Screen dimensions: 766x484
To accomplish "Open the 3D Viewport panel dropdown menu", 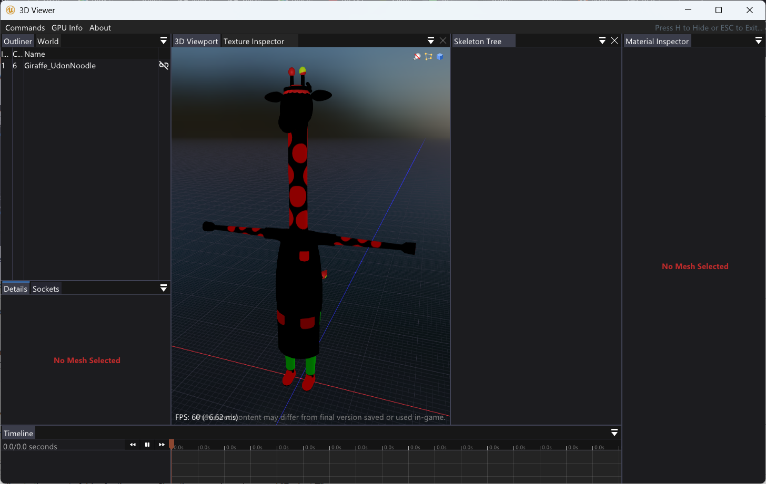I will (x=431, y=41).
